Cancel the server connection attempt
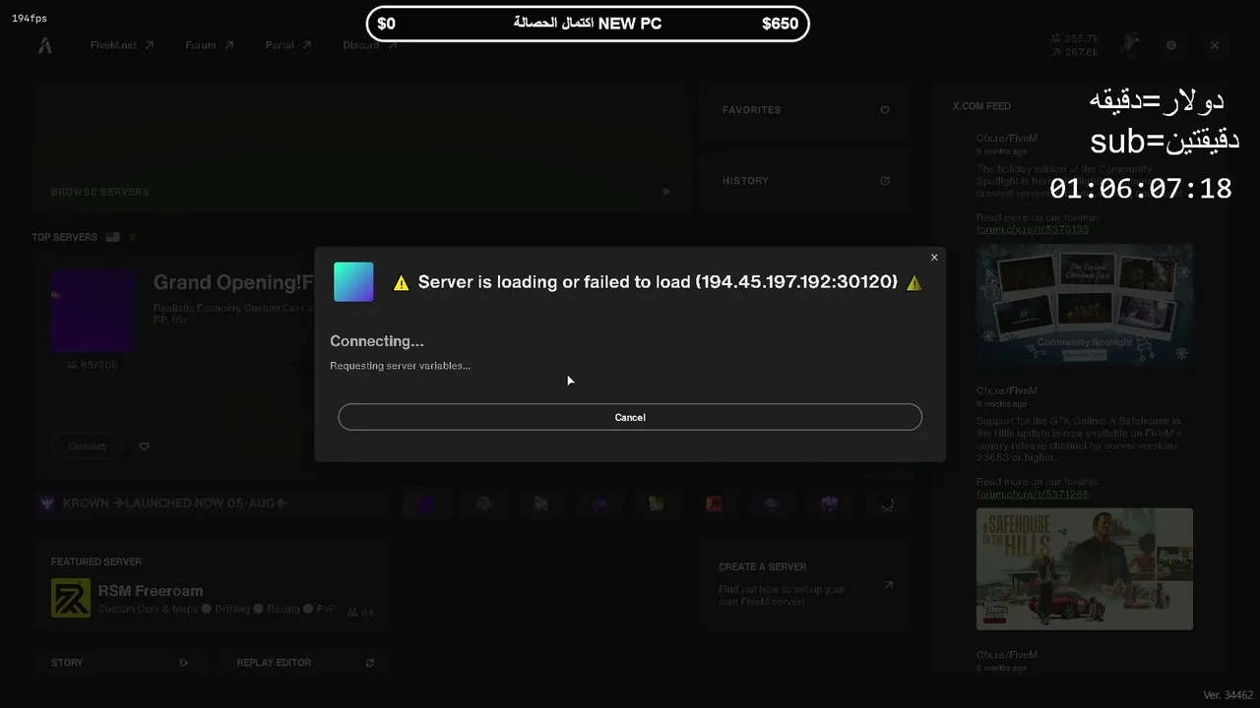The height and width of the screenshot is (708, 1260). click(x=630, y=417)
